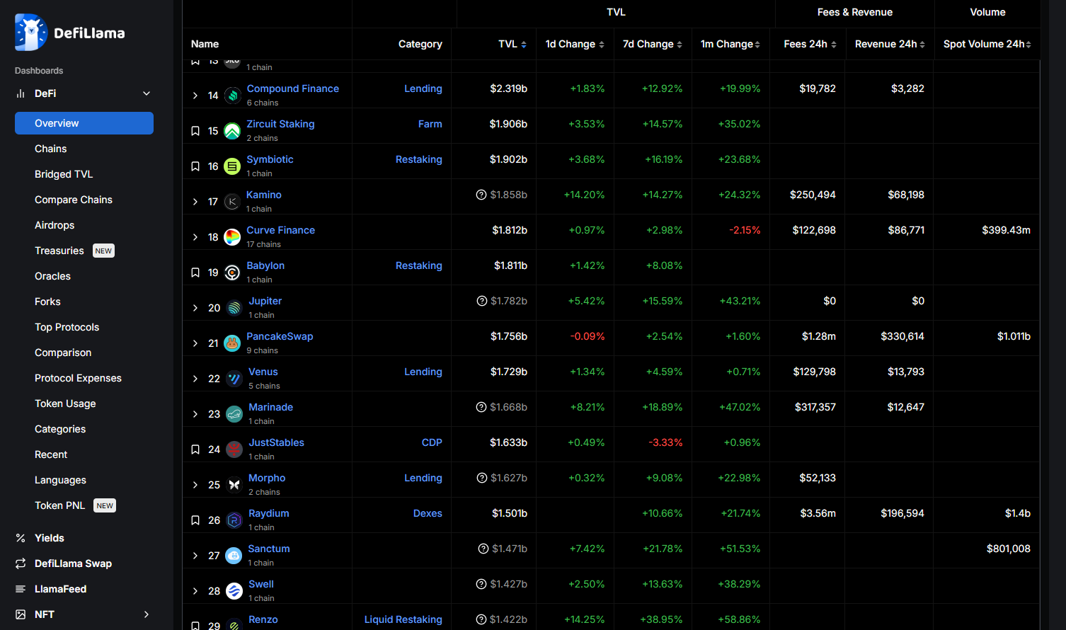1066x630 pixels.
Task: Click the question mark icon beside Marinade TVL
Action: (x=481, y=407)
